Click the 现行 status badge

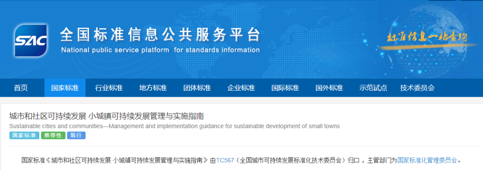coord(76,135)
